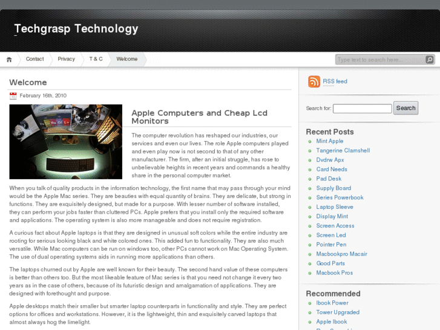Focus the 'Type text to search here' field

click(381, 59)
